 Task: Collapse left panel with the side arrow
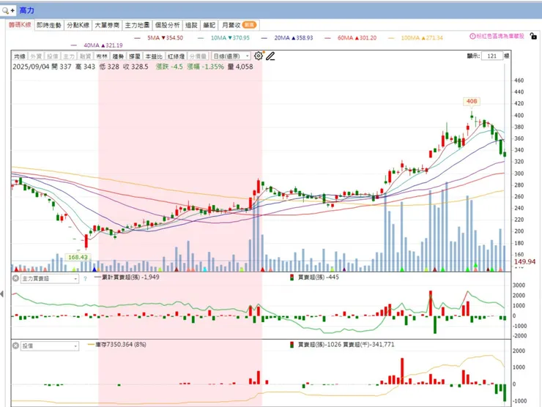point(2,294)
